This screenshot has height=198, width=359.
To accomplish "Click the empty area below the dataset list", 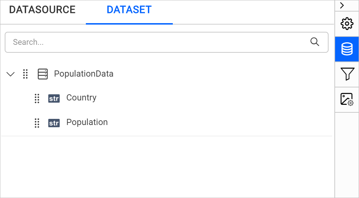I will click(167, 166).
